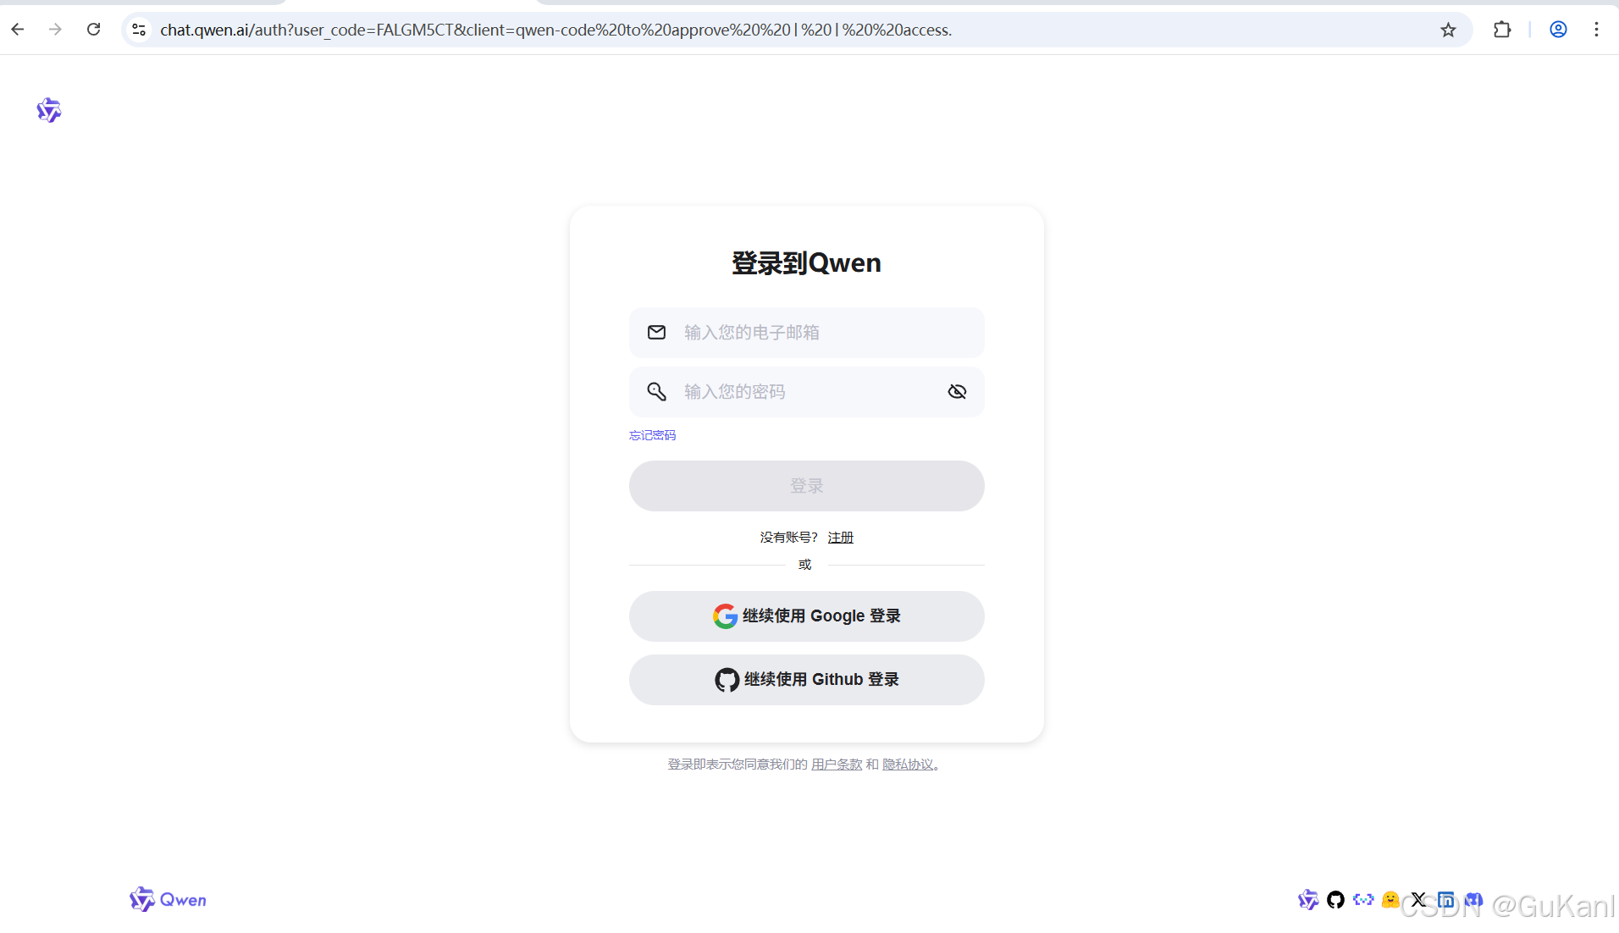
Task: Open Chrome browser profile menu
Action: 1558,30
